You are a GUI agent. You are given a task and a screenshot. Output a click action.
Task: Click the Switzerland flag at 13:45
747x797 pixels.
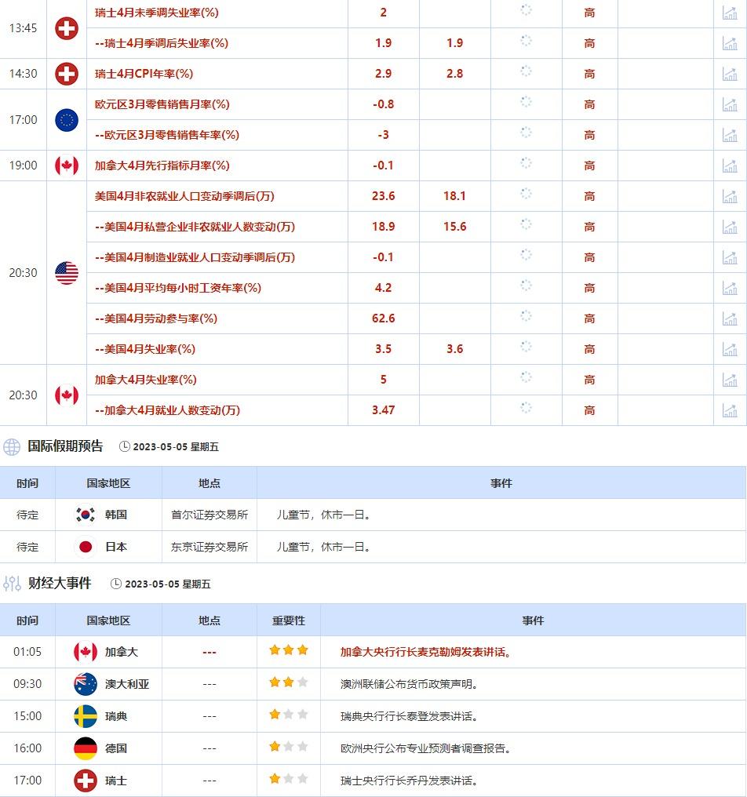click(x=67, y=28)
